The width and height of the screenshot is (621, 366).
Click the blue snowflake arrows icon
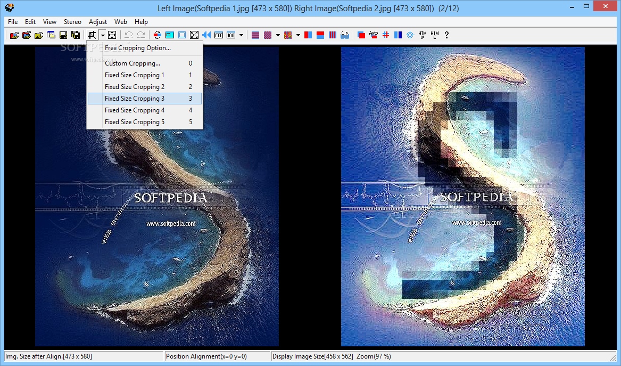(410, 35)
